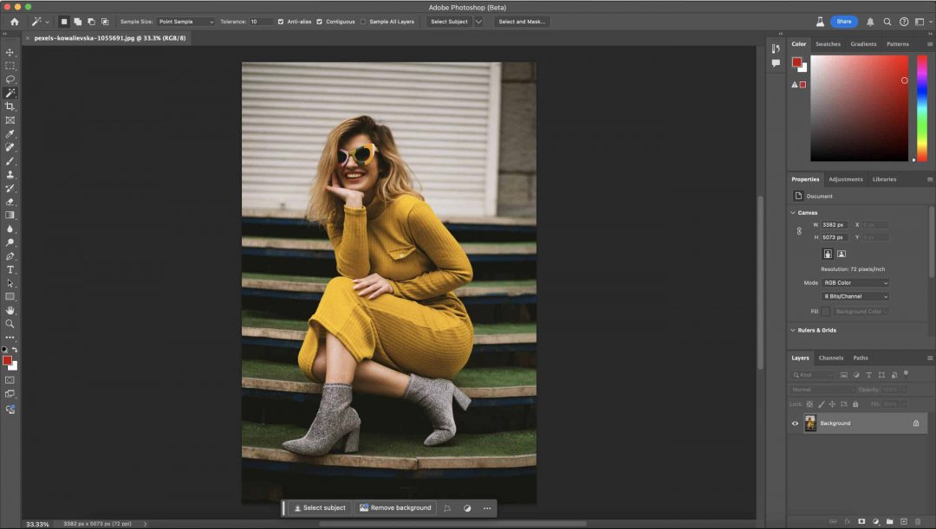This screenshot has height=529, width=936.
Task: Open the Swatches tab
Action: [x=829, y=43]
